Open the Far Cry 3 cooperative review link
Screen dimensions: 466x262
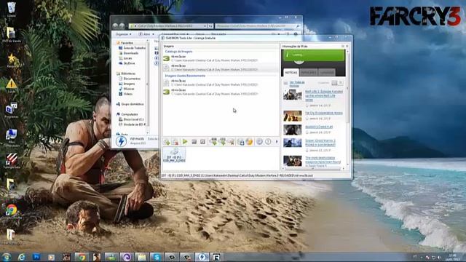click(x=323, y=113)
